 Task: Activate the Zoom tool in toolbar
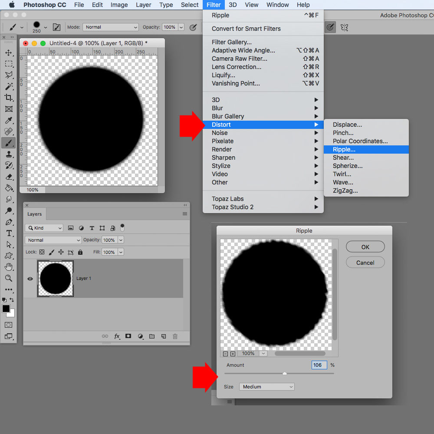click(9, 278)
